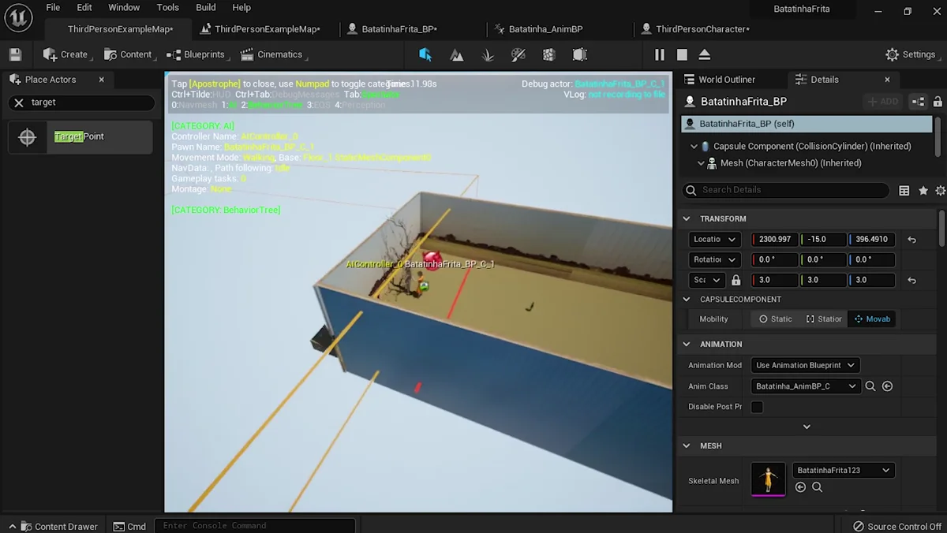947x533 pixels.
Task: Switch to Mesh Paint mode icon
Action: point(518,54)
